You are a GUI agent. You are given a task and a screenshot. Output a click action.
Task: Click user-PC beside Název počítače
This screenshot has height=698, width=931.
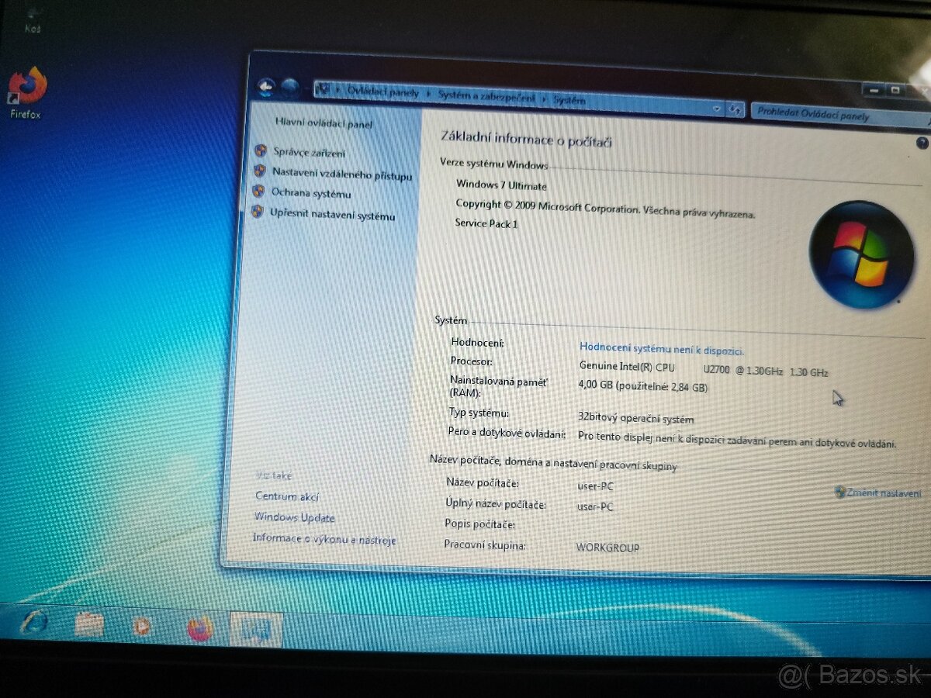[x=596, y=485]
